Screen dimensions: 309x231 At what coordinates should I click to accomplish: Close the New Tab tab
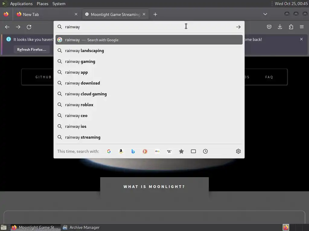click(x=76, y=14)
